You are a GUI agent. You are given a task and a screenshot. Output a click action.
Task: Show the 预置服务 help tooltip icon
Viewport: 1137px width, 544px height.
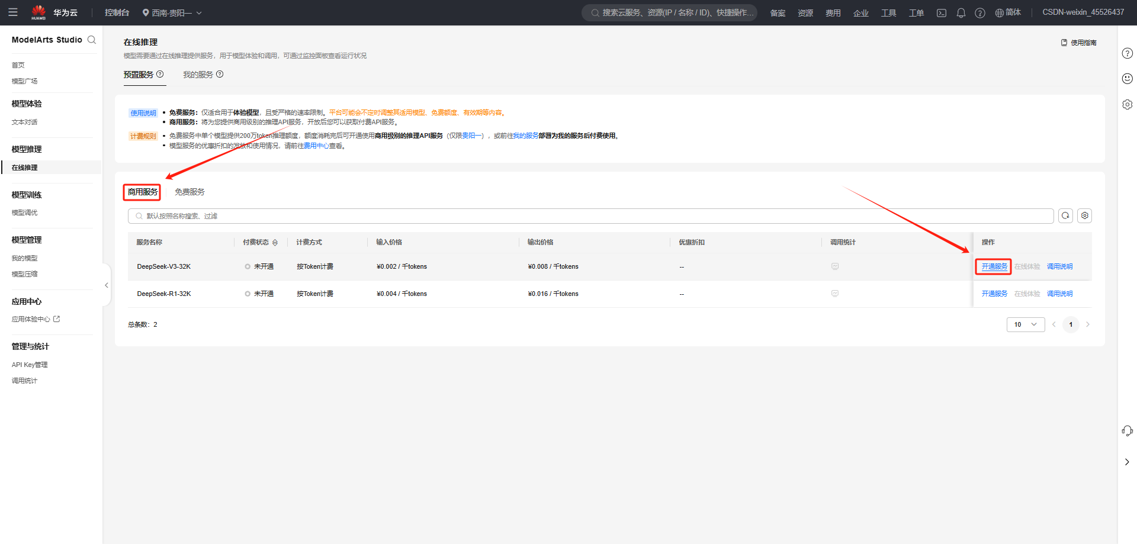(160, 74)
